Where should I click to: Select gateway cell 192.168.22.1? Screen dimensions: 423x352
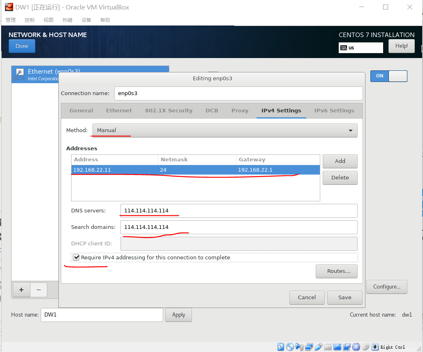(x=255, y=170)
